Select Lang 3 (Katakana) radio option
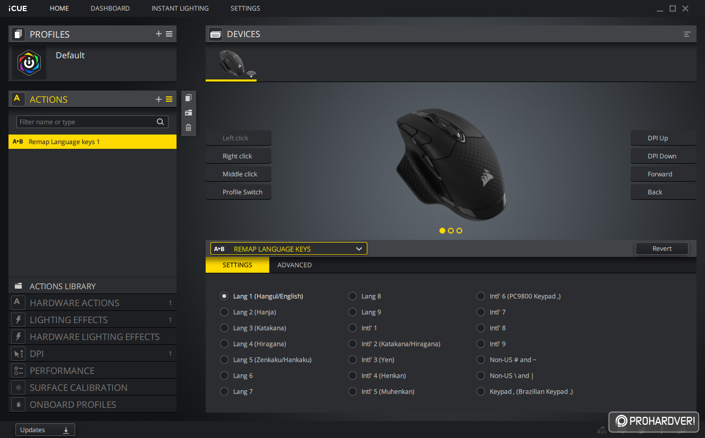705x438 pixels. (224, 328)
